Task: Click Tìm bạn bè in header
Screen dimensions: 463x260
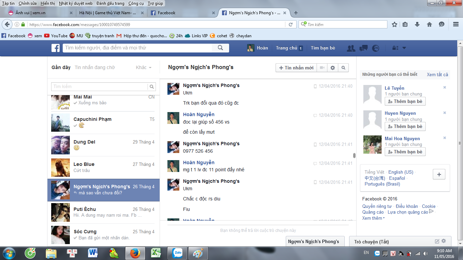Action: point(323,48)
